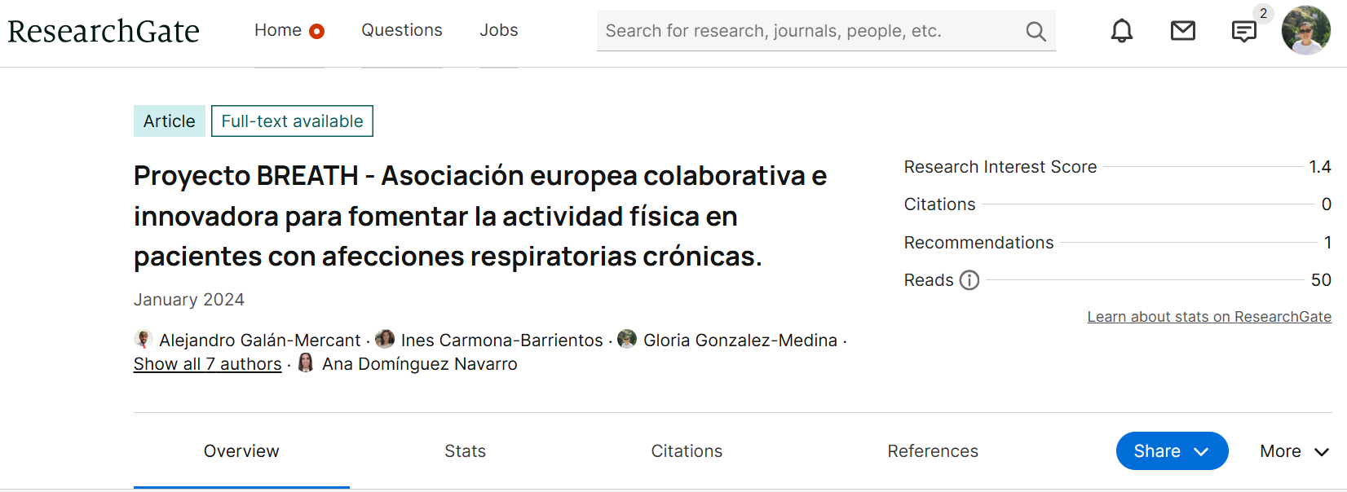Click the Reads info icon
This screenshot has width=1347, height=492.
click(969, 280)
